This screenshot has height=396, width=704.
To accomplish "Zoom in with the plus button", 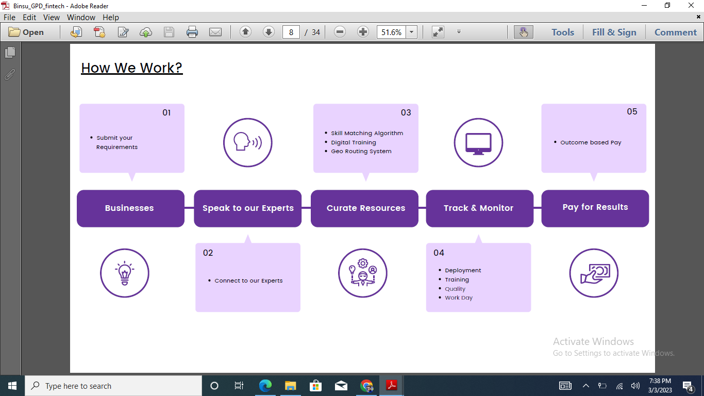I will pos(363,32).
